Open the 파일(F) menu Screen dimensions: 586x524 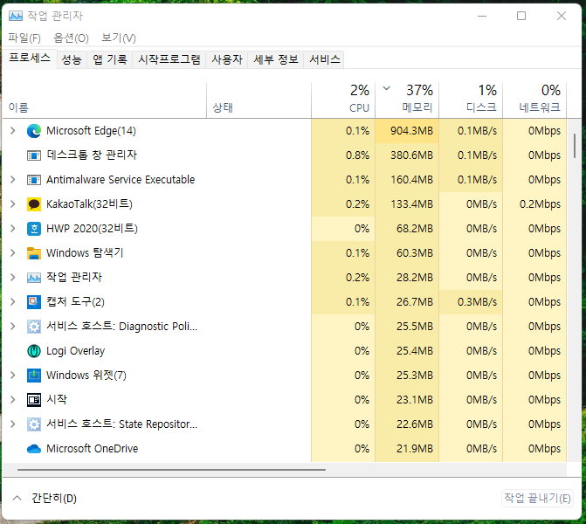point(24,38)
